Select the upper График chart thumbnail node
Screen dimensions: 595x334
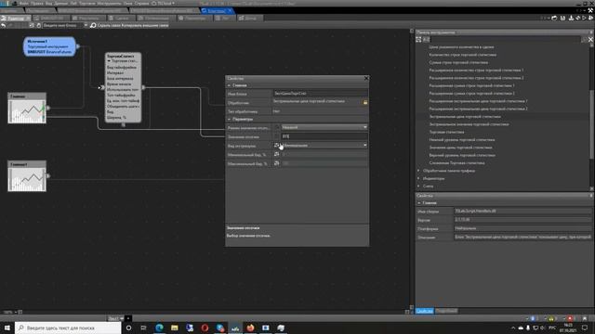pyautogui.click(x=27, y=108)
